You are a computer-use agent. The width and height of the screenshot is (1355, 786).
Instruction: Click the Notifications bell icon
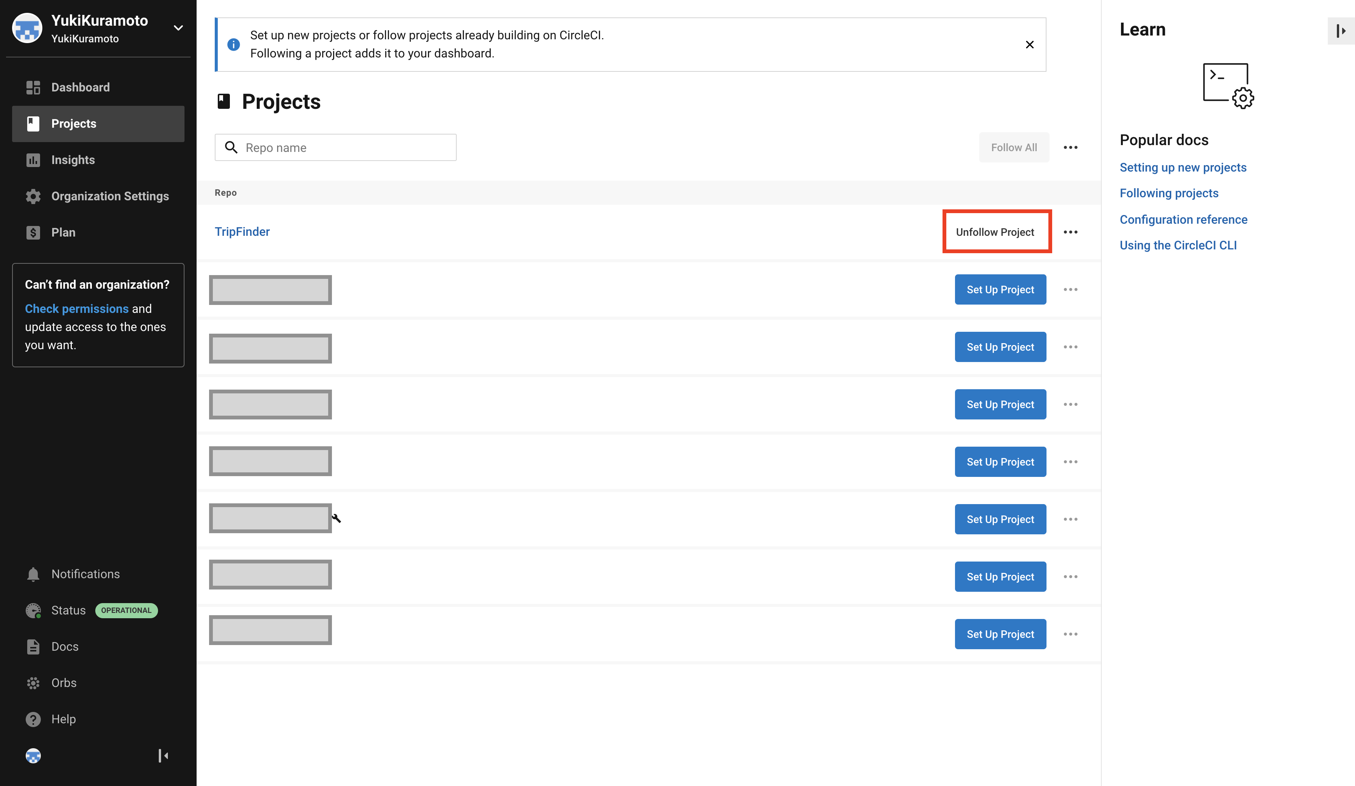coord(33,574)
